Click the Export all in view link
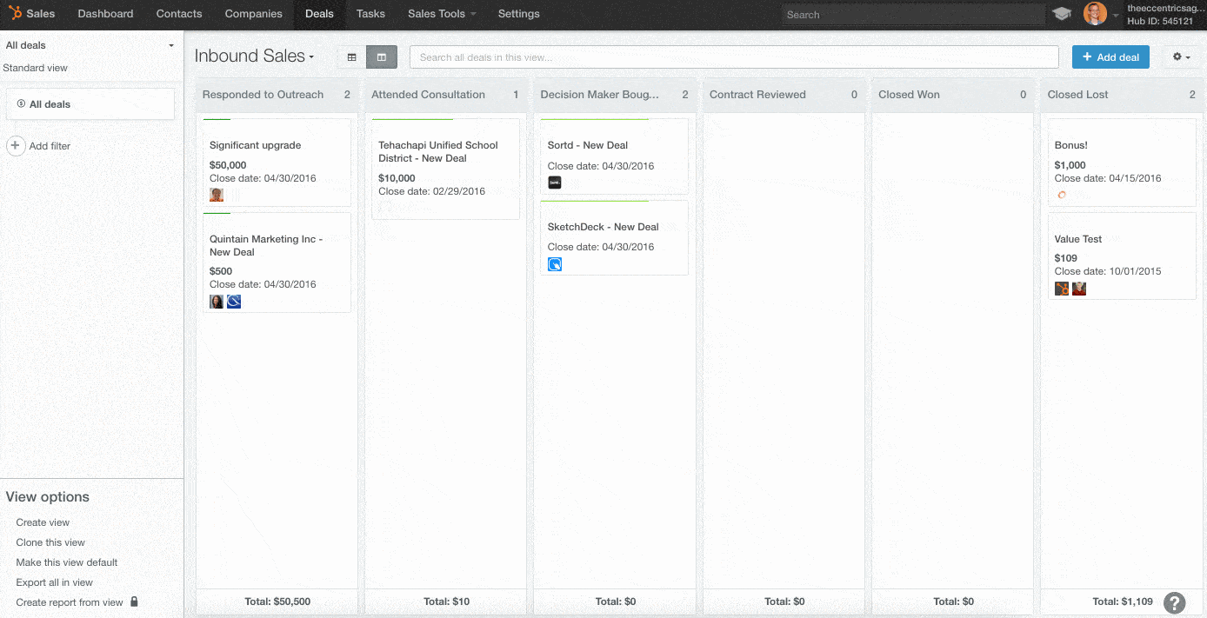This screenshot has width=1207, height=618. [x=54, y=582]
